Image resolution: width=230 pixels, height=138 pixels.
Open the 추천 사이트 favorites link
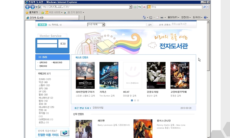pos(54,12)
